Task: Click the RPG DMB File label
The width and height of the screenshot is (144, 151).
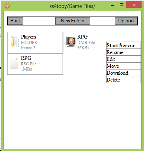Action: pyautogui.click(x=86, y=43)
